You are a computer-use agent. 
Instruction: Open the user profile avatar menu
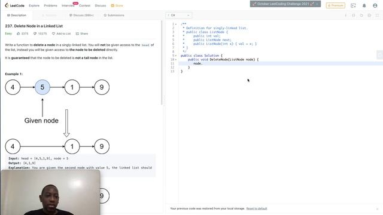pos(375,5)
